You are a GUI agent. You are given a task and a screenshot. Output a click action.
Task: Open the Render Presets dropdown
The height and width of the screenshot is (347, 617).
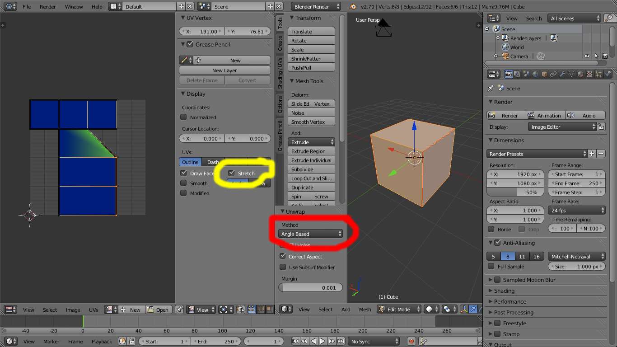click(537, 154)
